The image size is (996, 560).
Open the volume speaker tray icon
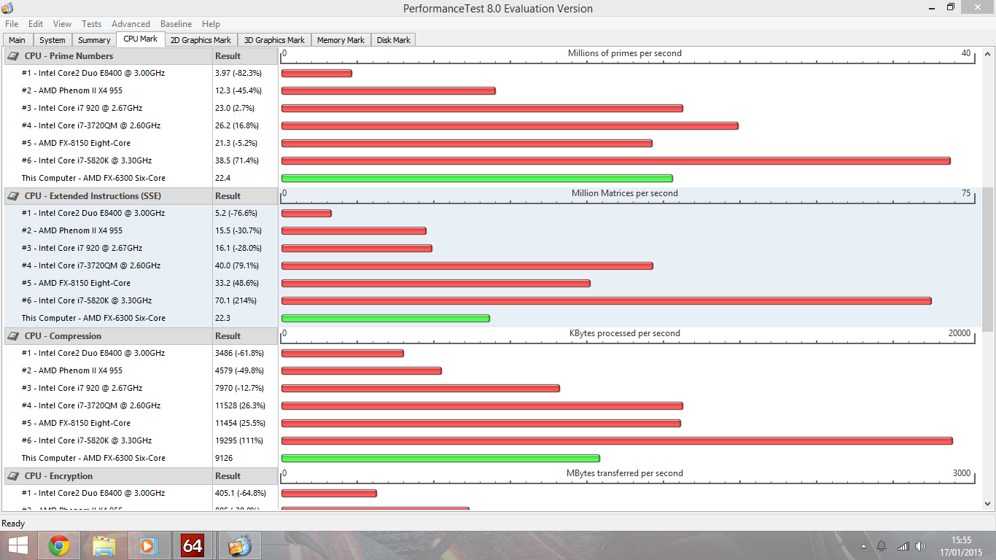pos(921,546)
